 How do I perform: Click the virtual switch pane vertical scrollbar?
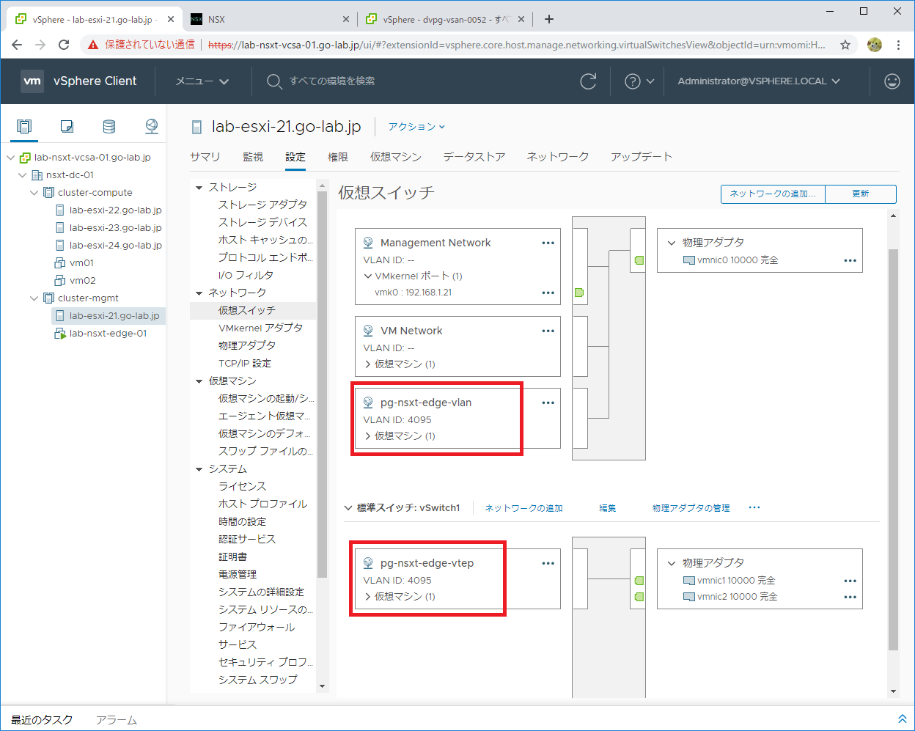(893, 449)
